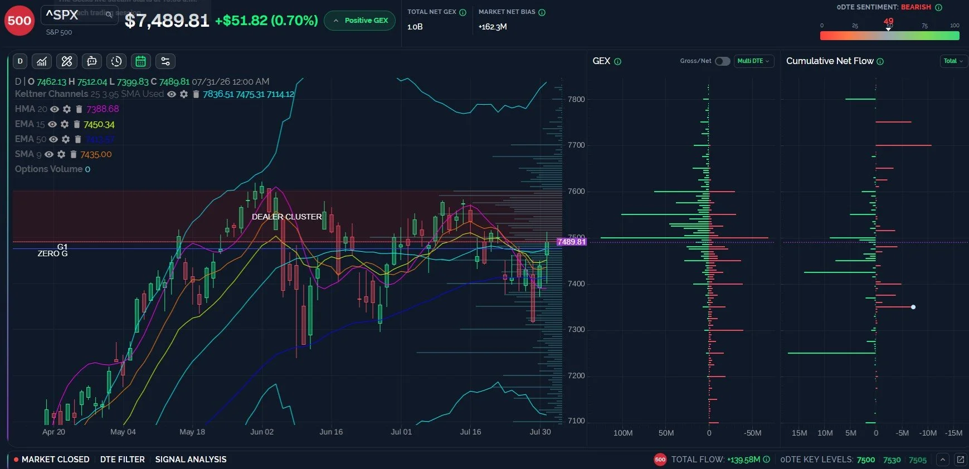Open SMA 9 settings gear

[61, 154]
